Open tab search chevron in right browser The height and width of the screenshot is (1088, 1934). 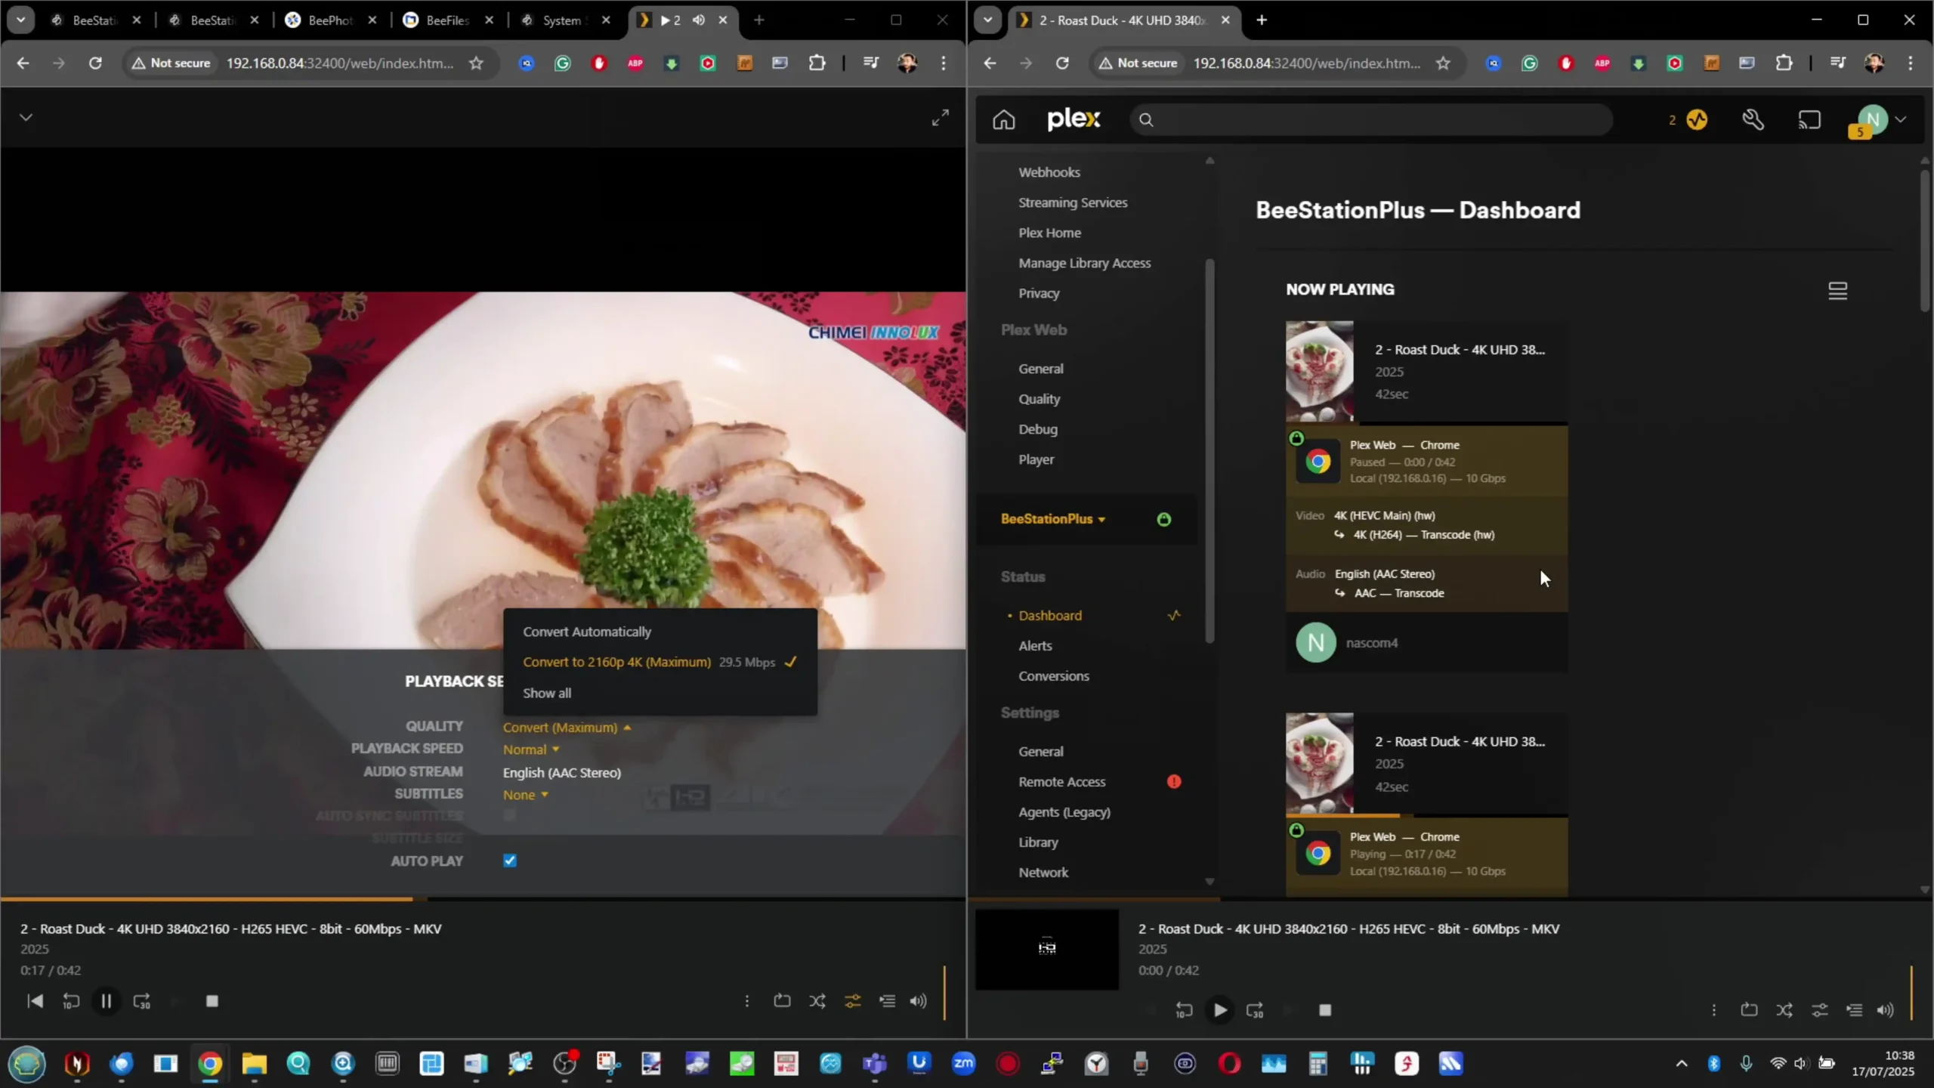[x=987, y=20]
